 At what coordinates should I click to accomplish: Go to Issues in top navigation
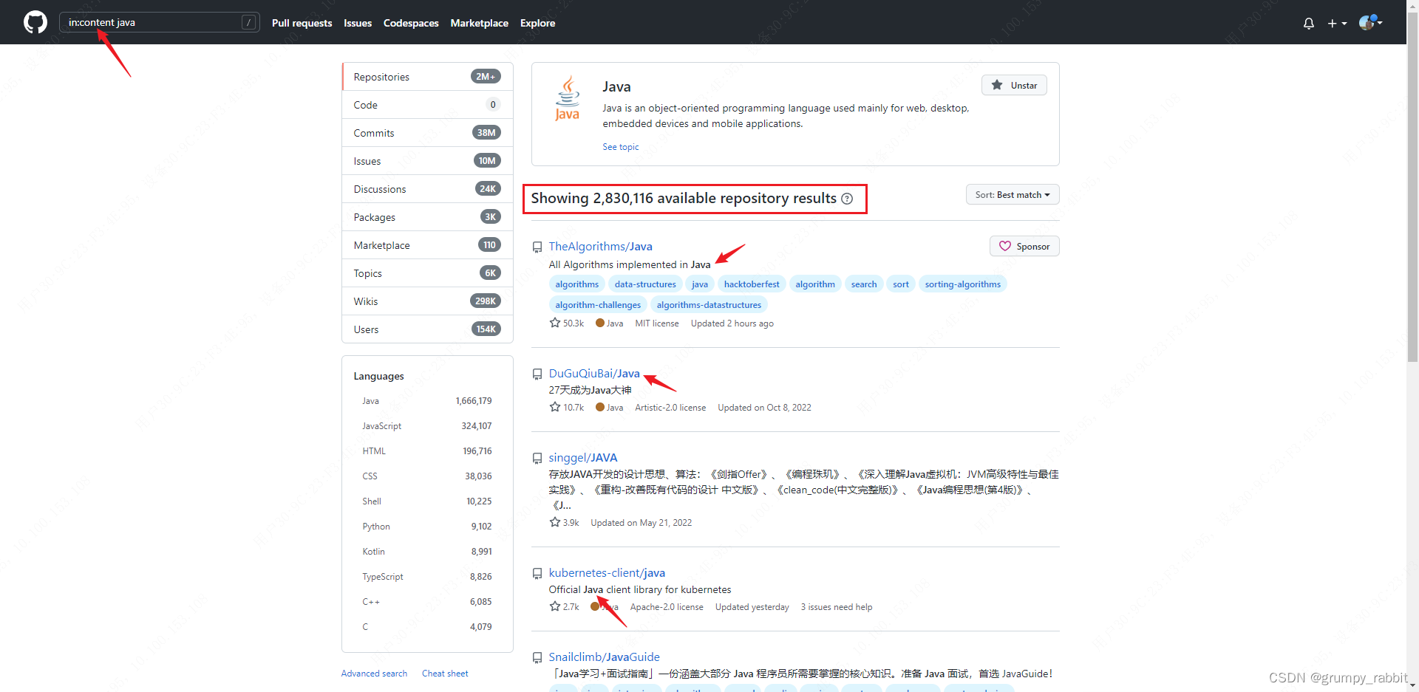pos(358,23)
